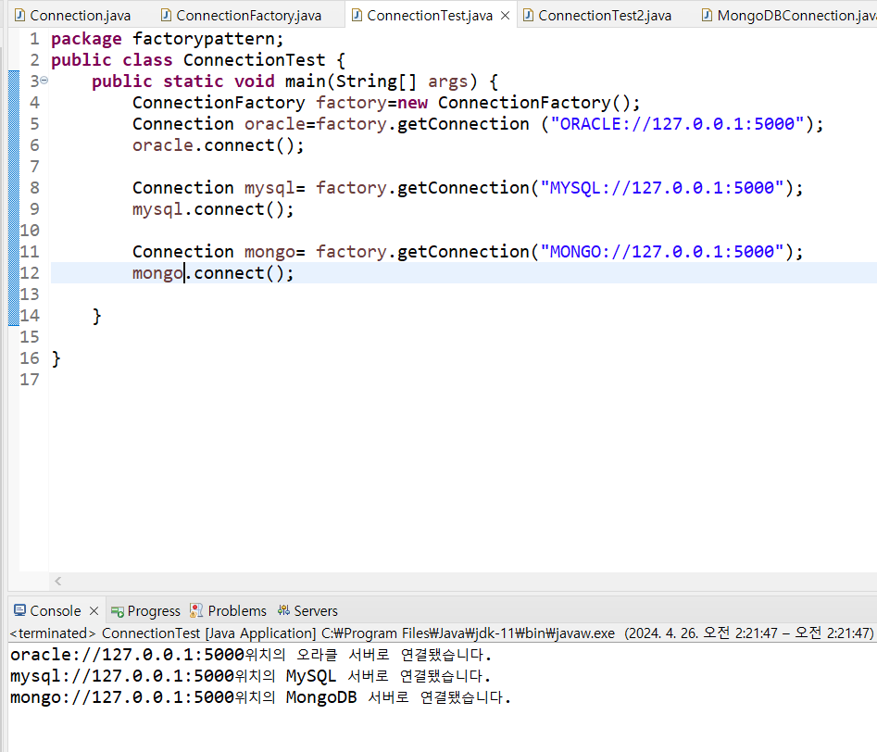The width and height of the screenshot is (877, 752).
Task: Click the ConnectionFactory.java file icon
Action: (x=166, y=15)
